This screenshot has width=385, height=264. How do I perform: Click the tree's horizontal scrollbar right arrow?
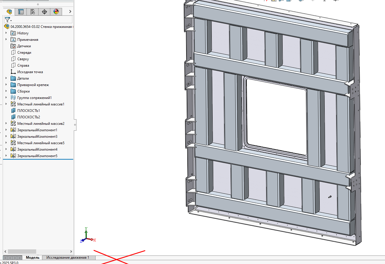click(x=71, y=252)
